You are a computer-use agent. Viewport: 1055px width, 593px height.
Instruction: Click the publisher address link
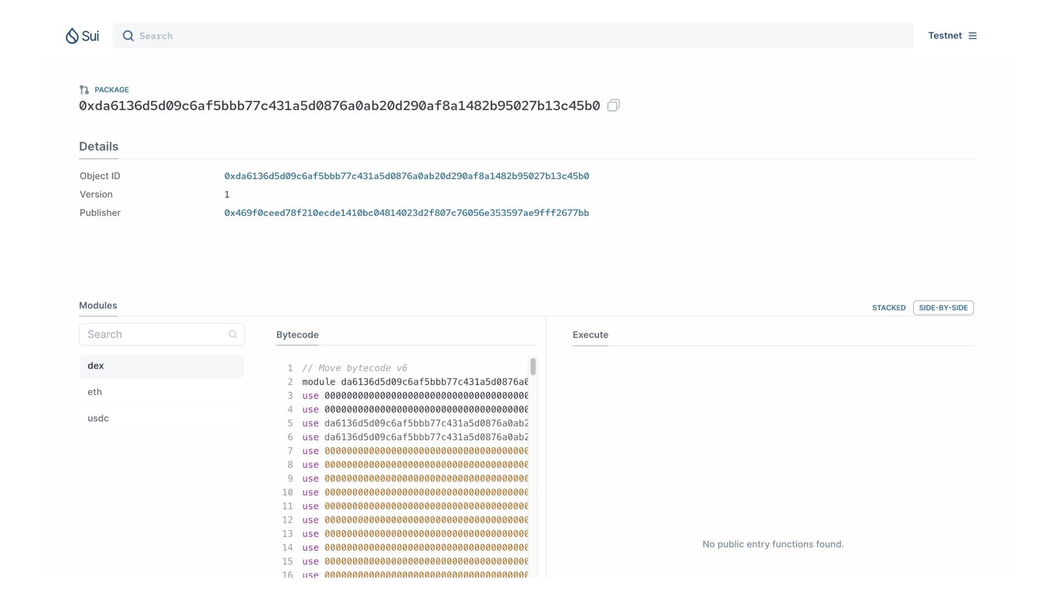click(407, 213)
